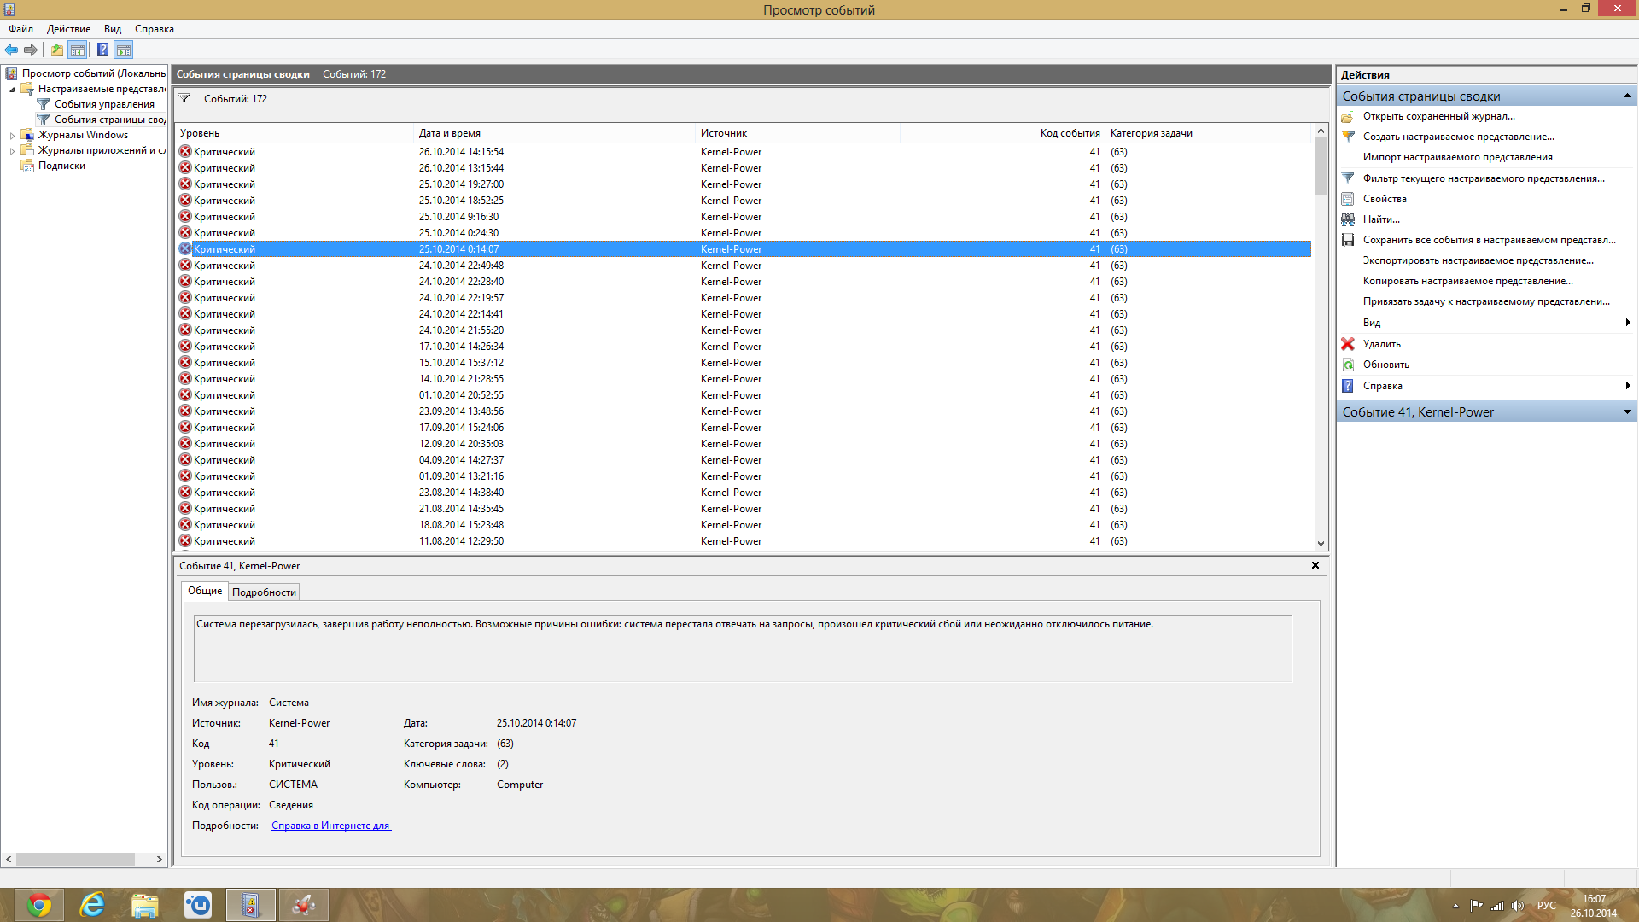Click the red X Delete icon in Actions

(1348, 344)
